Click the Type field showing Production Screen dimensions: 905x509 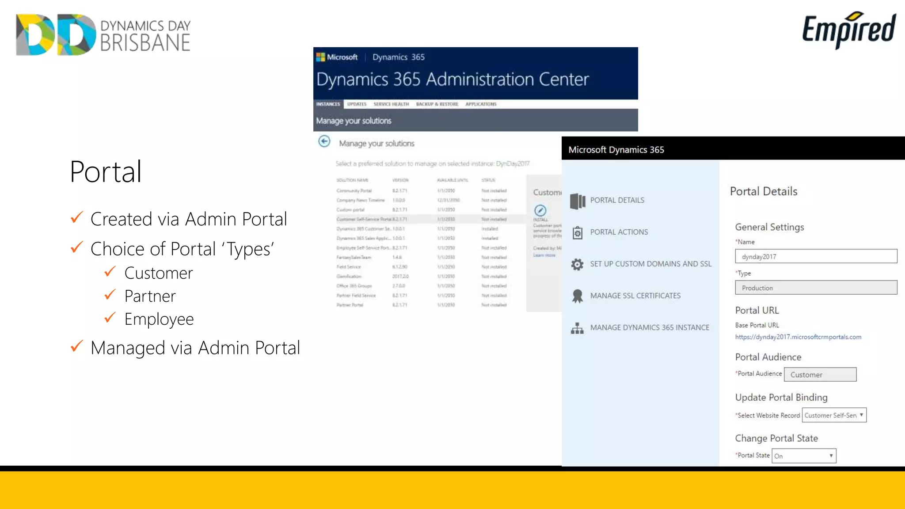[816, 288]
